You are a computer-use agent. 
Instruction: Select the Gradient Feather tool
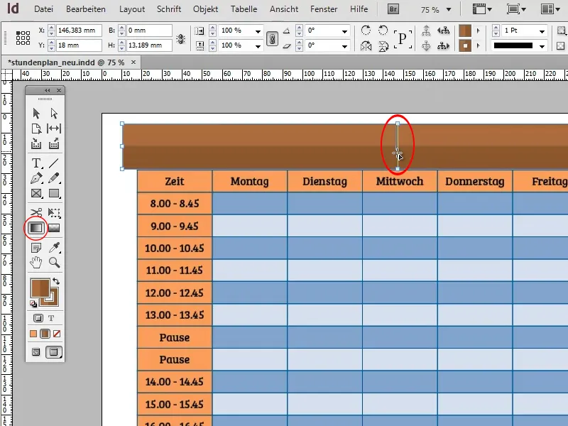(x=54, y=228)
